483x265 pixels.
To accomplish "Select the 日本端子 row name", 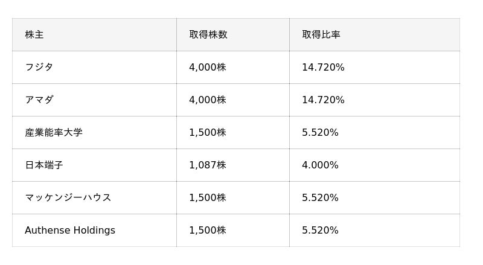I will [44, 165].
